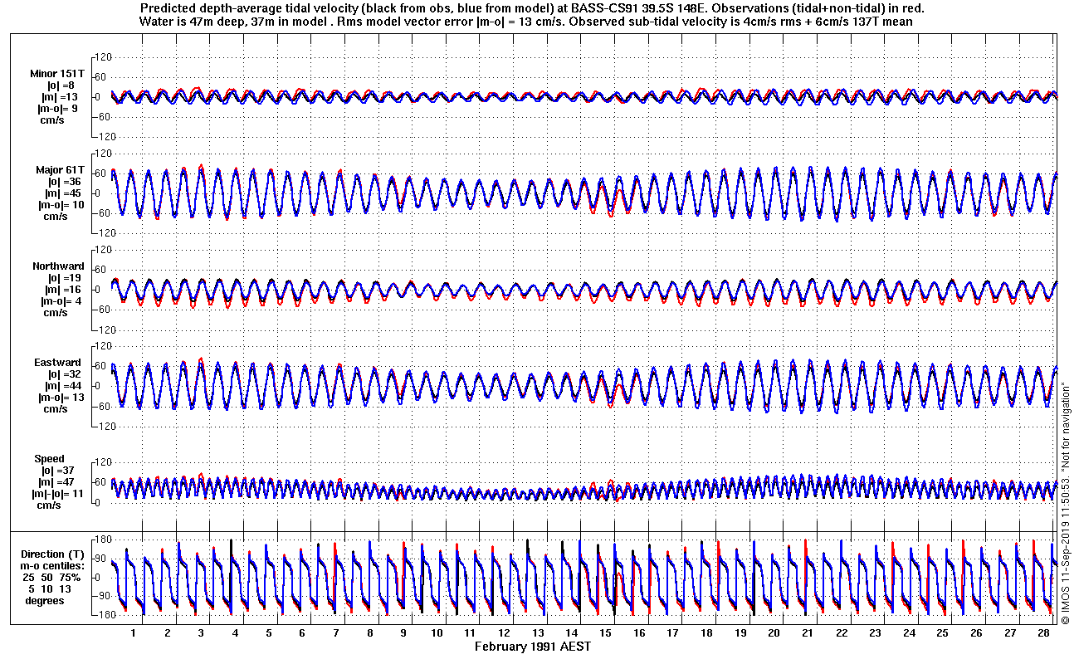The height and width of the screenshot is (664, 1079).
Task: Click the 120 tick of Speed axis
Action: coord(104,462)
